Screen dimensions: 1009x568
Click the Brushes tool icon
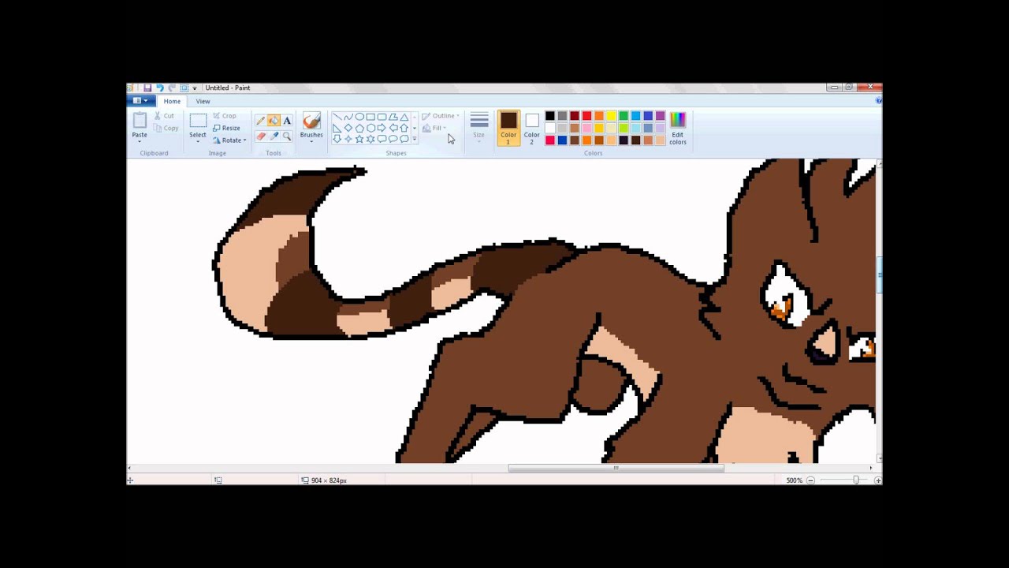(x=311, y=121)
